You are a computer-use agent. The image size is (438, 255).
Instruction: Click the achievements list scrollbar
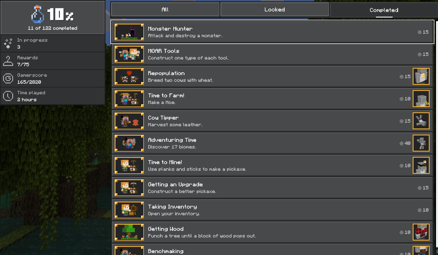coord(436,133)
